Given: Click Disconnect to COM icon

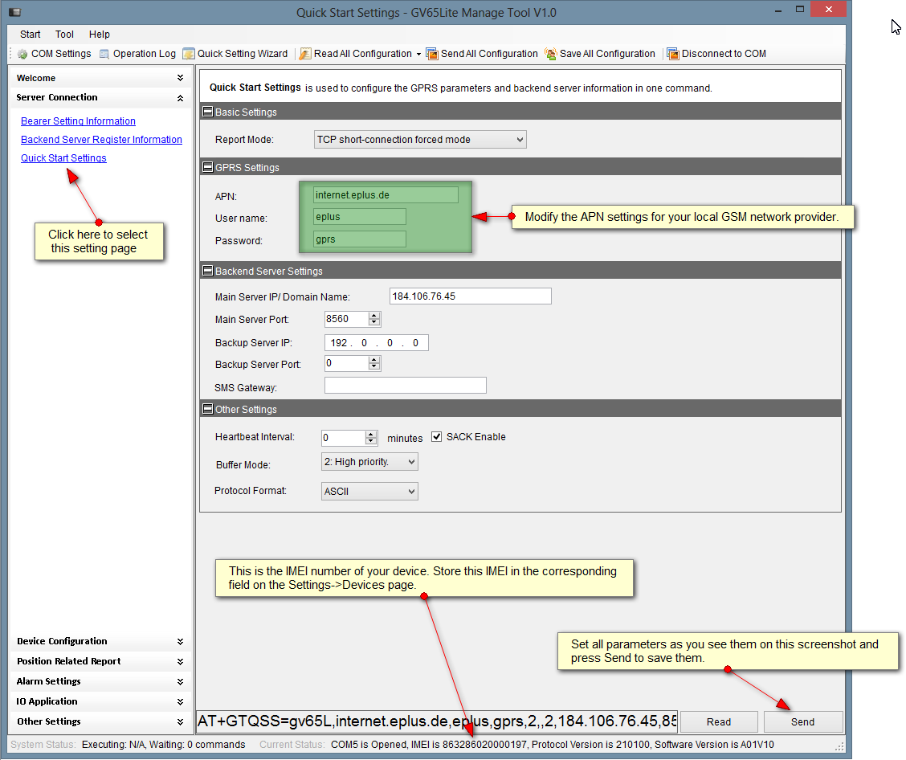Looking at the screenshot, I should point(672,54).
